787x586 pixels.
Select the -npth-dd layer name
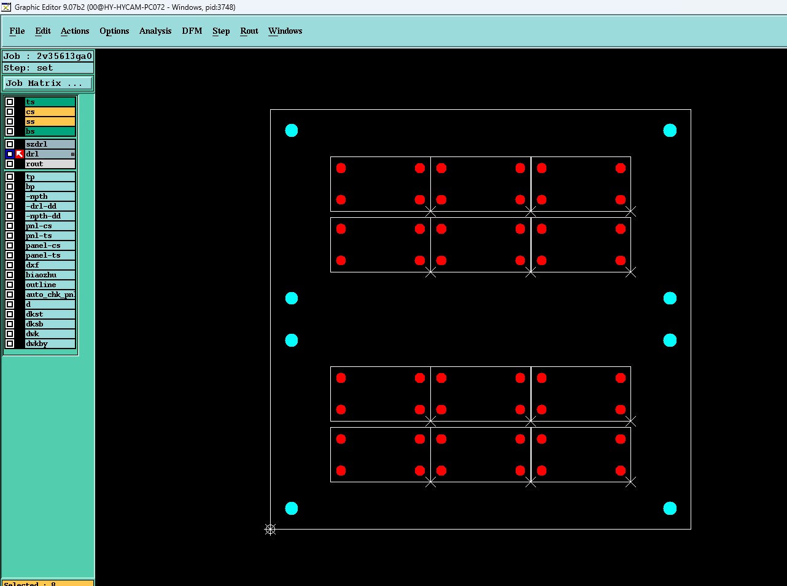(50, 216)
